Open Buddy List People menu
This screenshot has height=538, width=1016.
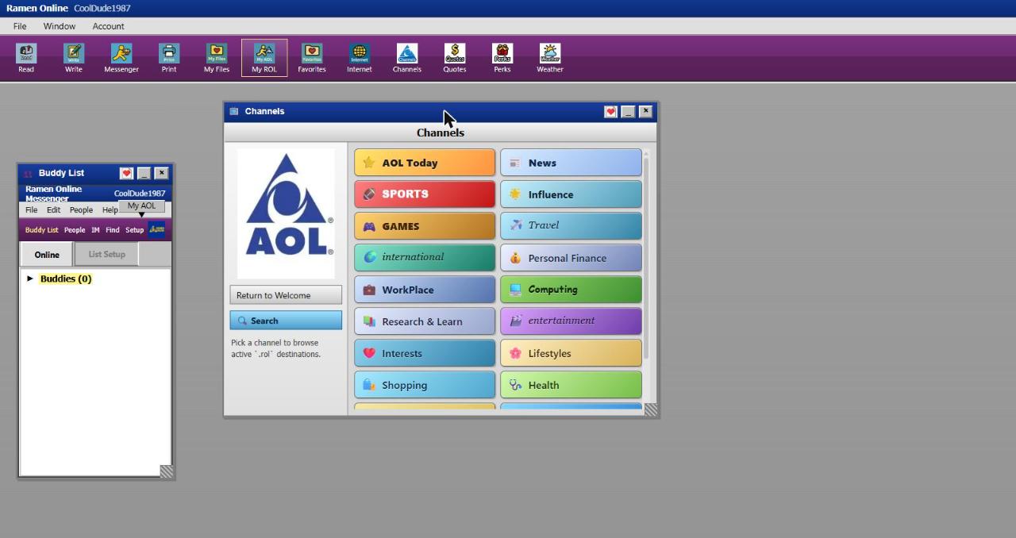[x=81, y=210]
